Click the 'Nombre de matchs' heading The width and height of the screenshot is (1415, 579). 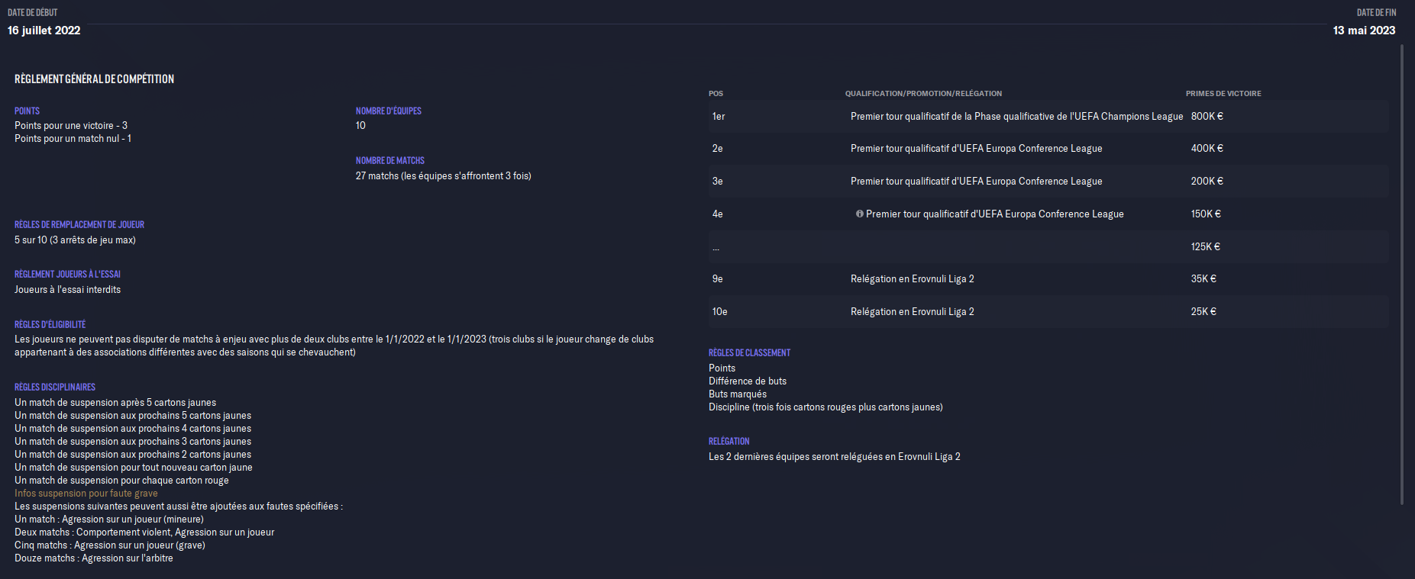pyautogui.click(x=389, y=161)
